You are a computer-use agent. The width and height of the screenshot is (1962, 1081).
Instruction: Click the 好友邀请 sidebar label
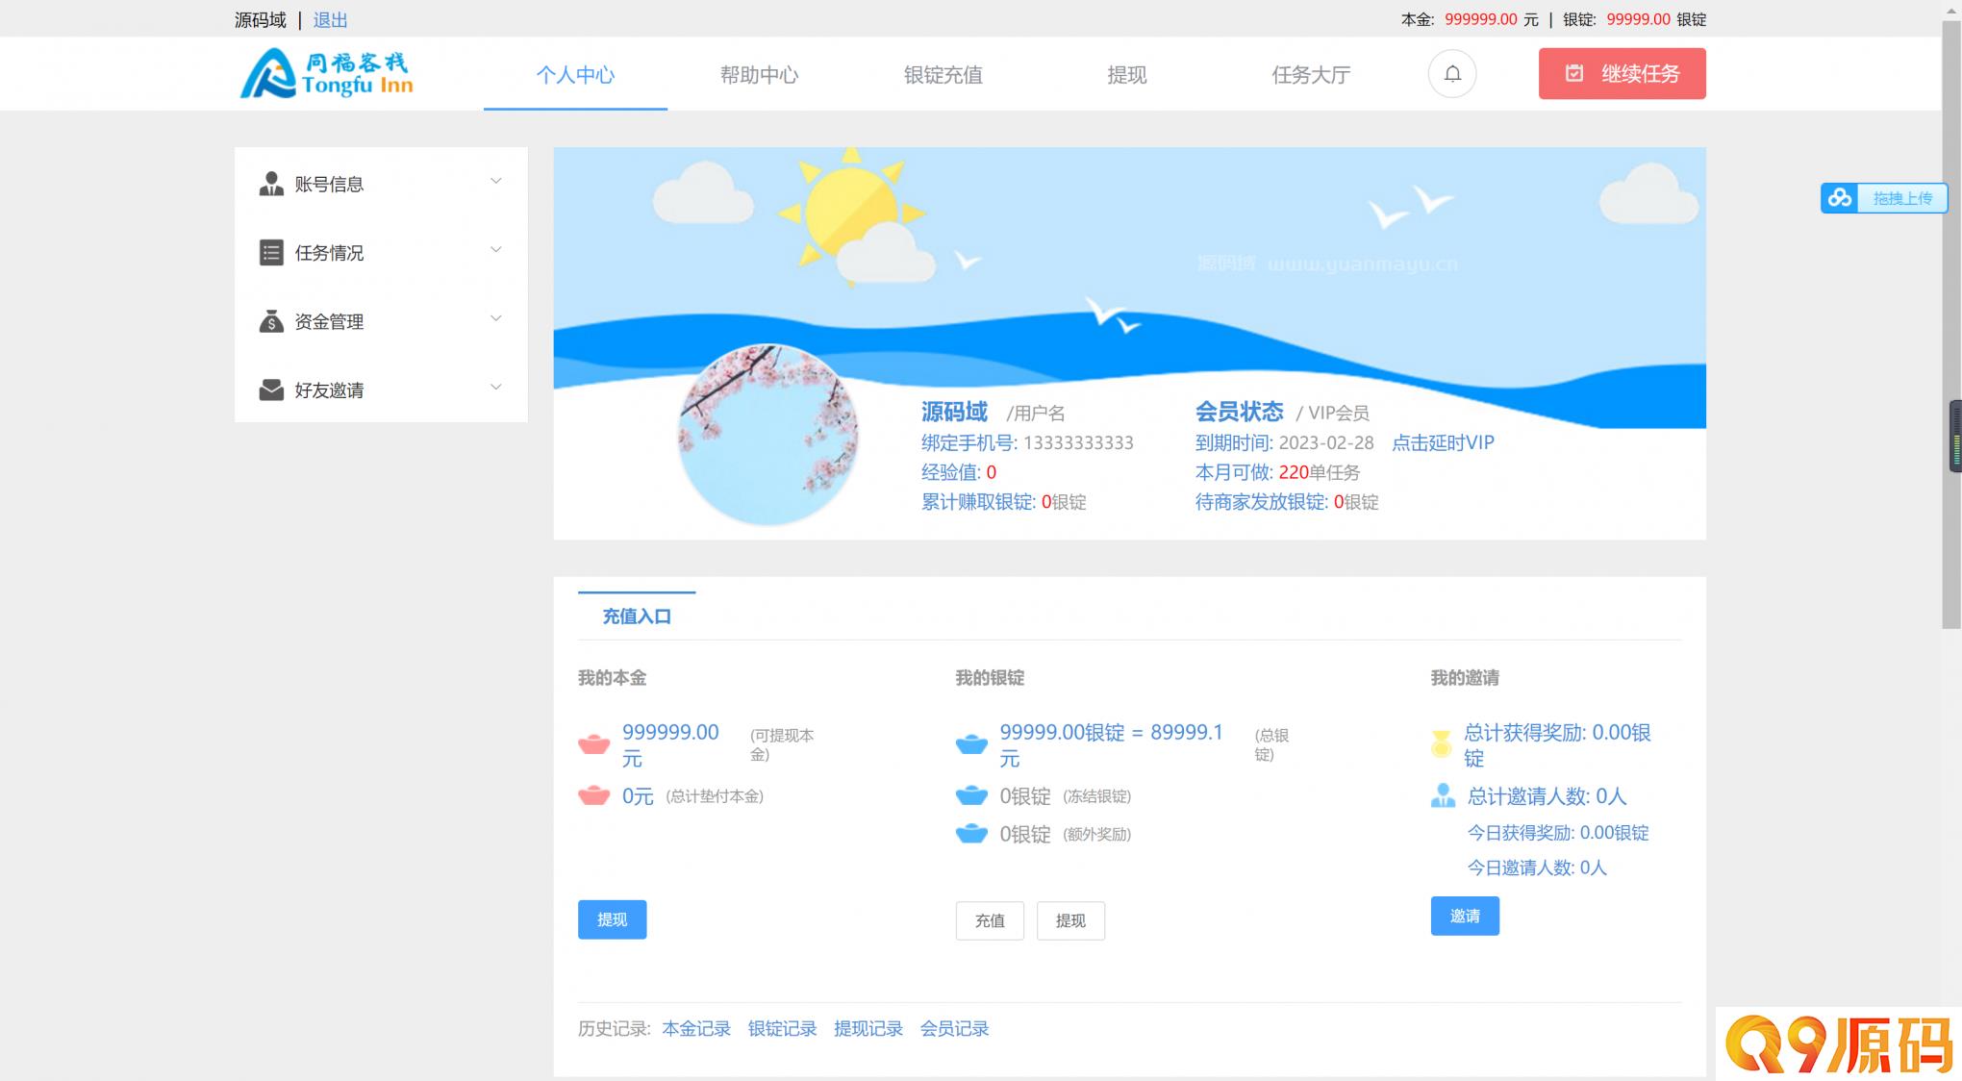[329, 390]
